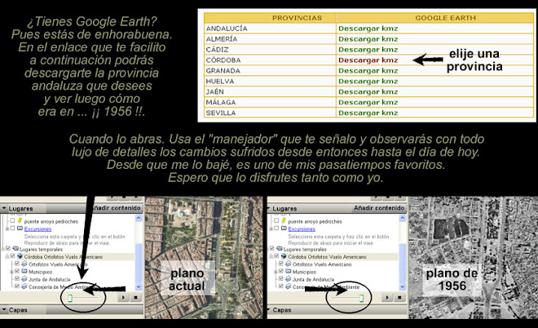Viewport: 538px width, 328px height.
Task: Uncheck Junta de Andalucía in plano actual panel
Action: [x=17, y=278]
